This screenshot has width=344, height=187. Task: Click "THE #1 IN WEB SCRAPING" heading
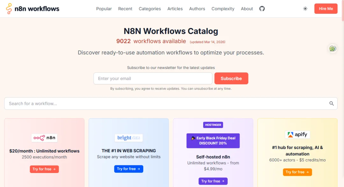(x=129, y=151)
